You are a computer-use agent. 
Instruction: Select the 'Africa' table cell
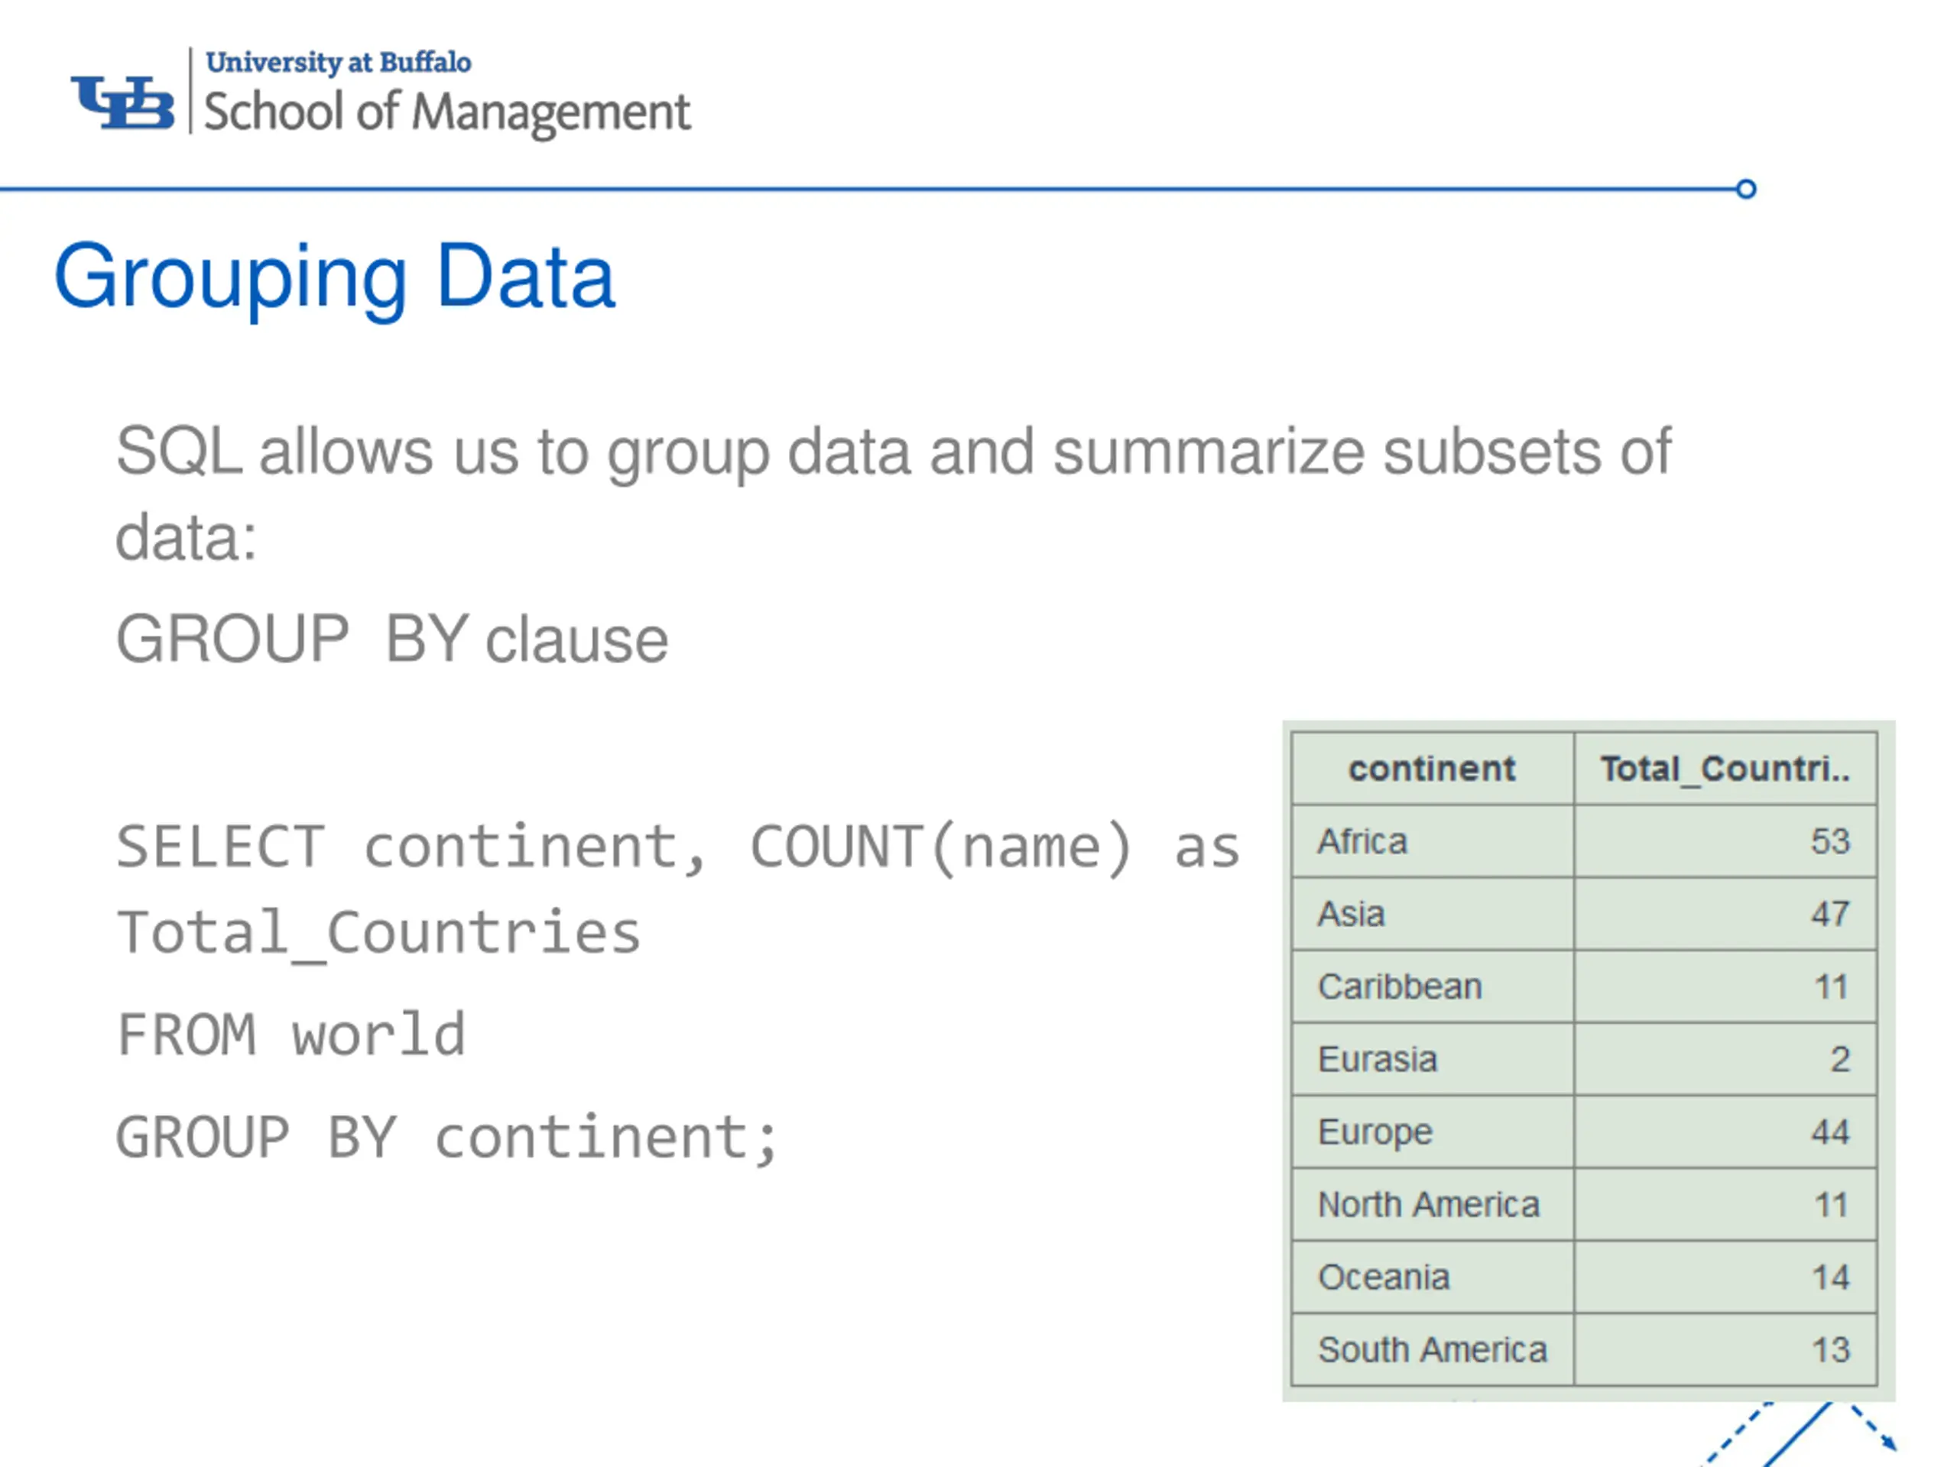(1433, 841)
